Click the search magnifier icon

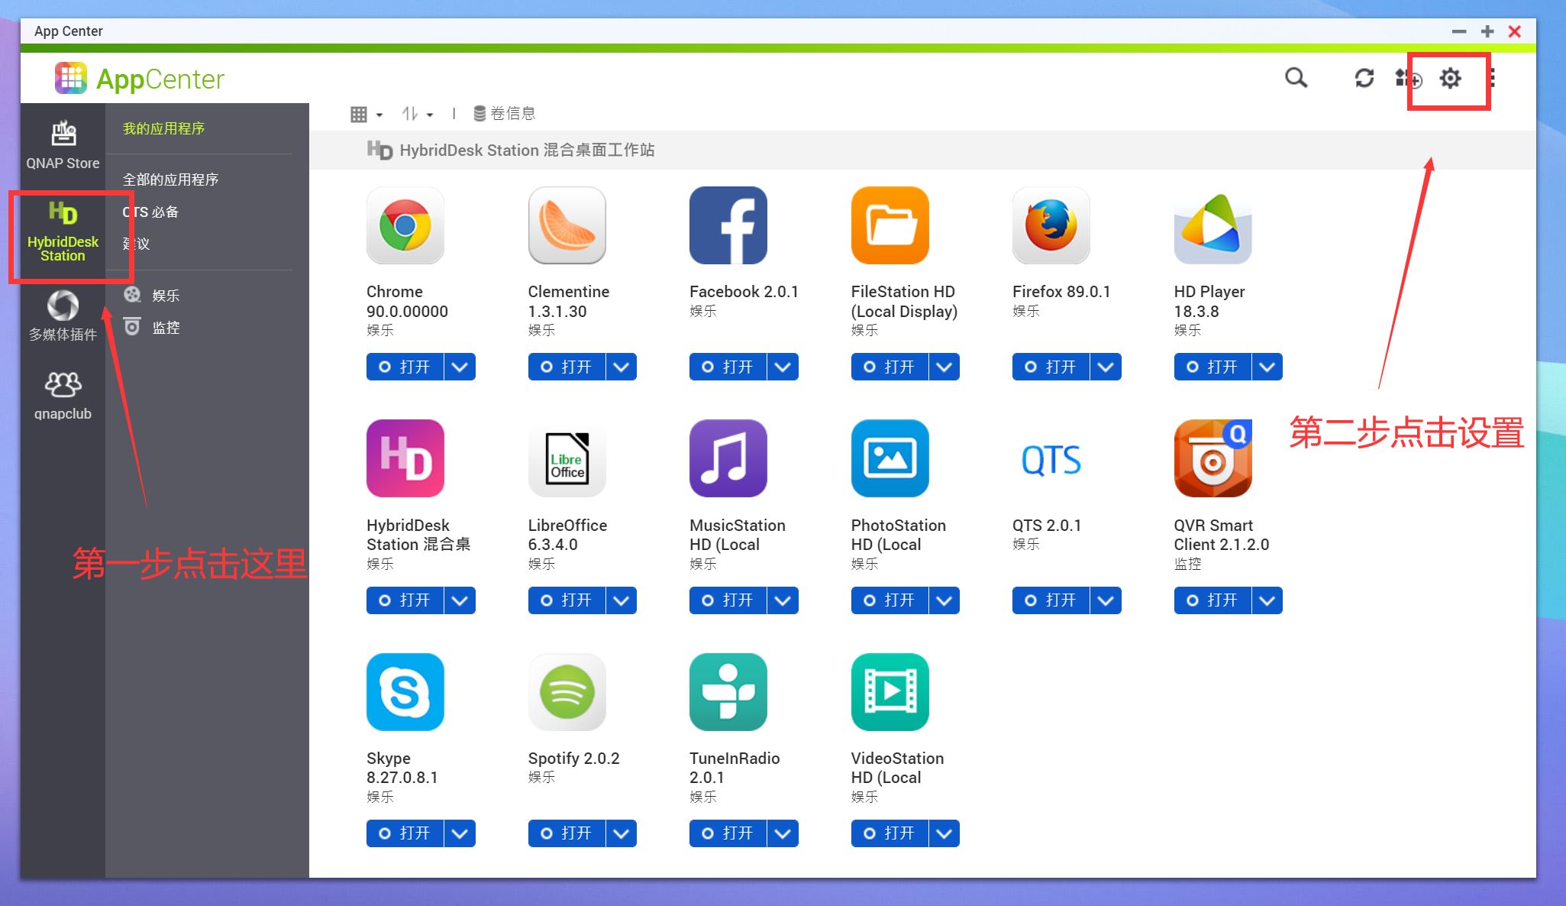coord(1296,78)
